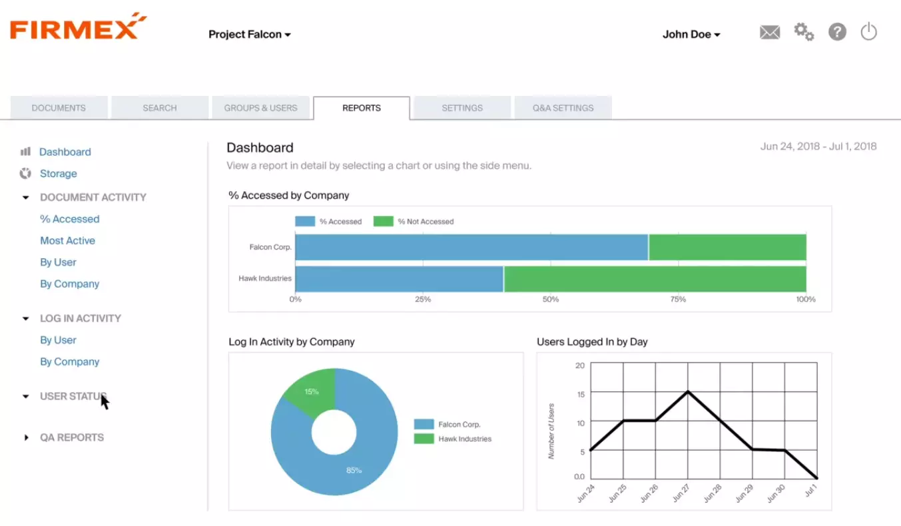Click the User Status heading
Viewport: 901px width, 526px height.
click(73, 397)
